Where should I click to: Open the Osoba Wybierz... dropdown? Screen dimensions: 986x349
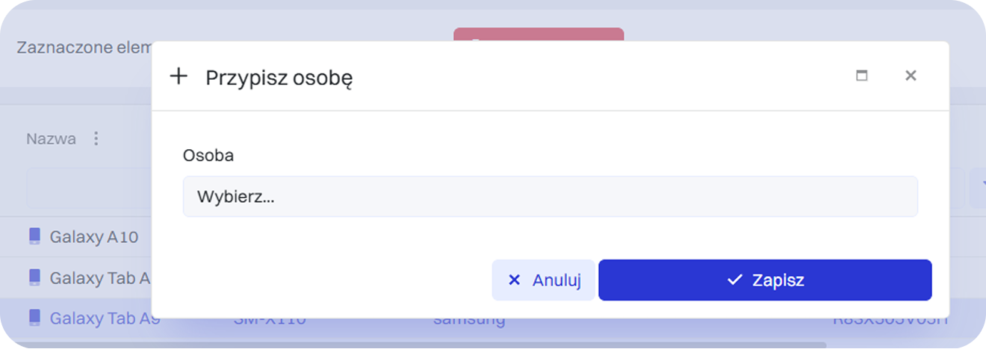[x=550, y=197]
